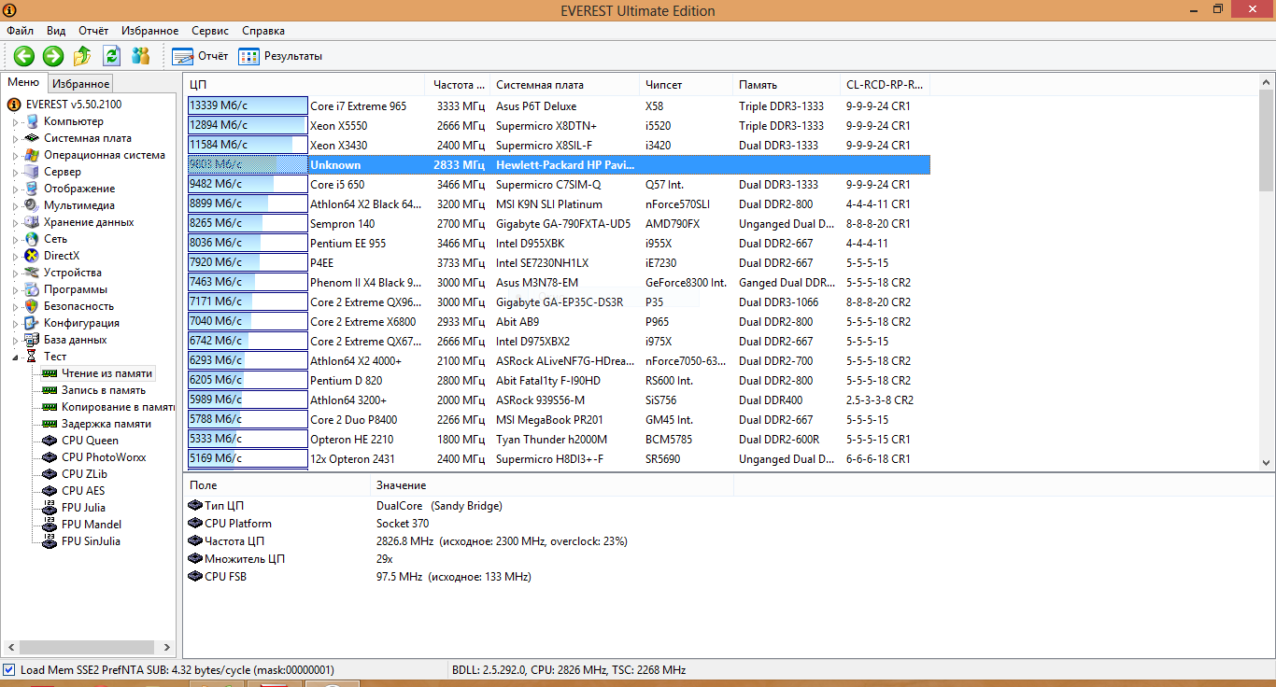Select the Чтение из памяти test
The image size is (1276, 687).
click(106, 373)
